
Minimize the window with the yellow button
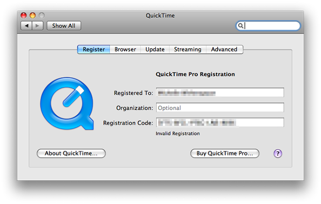[x=33, y=16]
